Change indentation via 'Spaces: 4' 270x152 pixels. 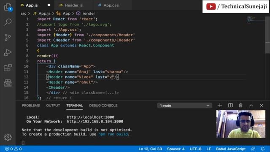tap(175, 149)
